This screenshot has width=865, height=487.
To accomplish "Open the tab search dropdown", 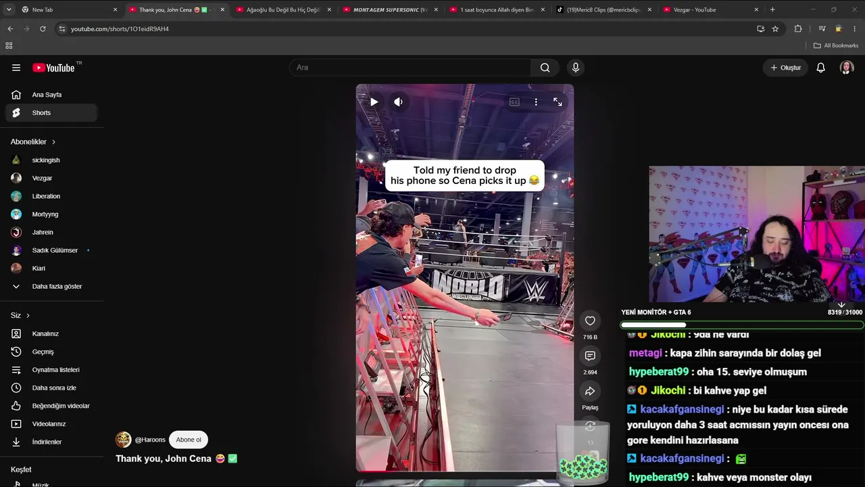I will pos(8,9).
